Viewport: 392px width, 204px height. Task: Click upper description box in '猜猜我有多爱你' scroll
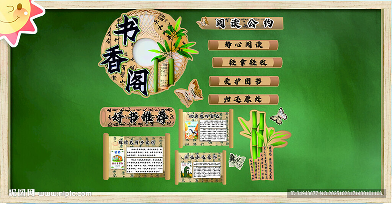tap(144, 152)
